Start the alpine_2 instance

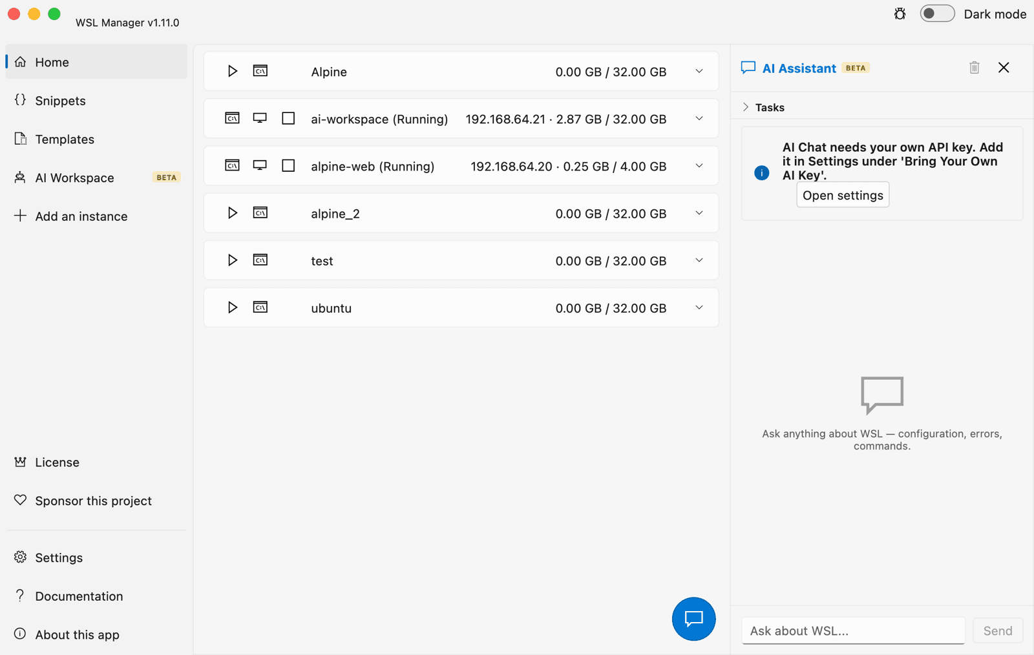[x=232, y=213]
